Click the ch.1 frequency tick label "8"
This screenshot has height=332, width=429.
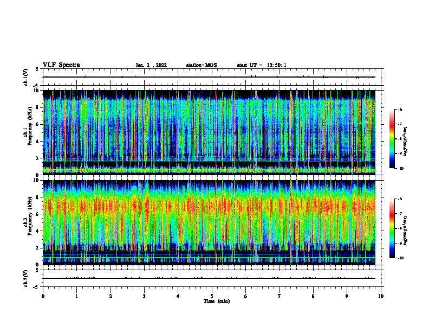coord(38,107)
